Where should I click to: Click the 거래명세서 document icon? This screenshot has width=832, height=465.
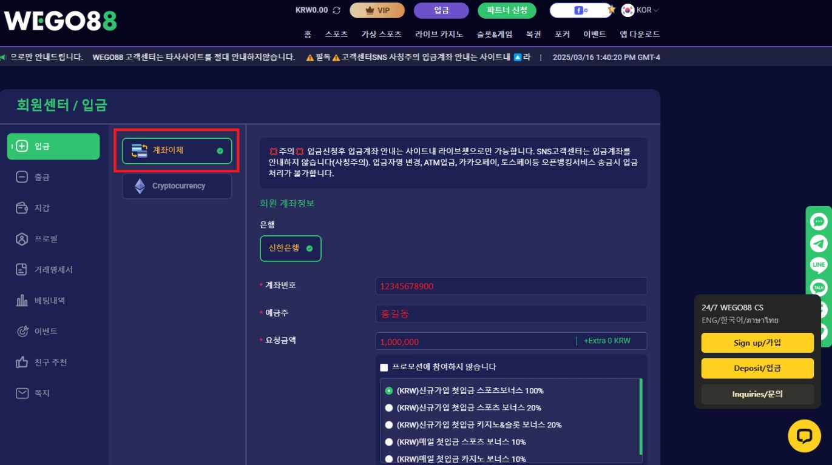coord(22,270)
